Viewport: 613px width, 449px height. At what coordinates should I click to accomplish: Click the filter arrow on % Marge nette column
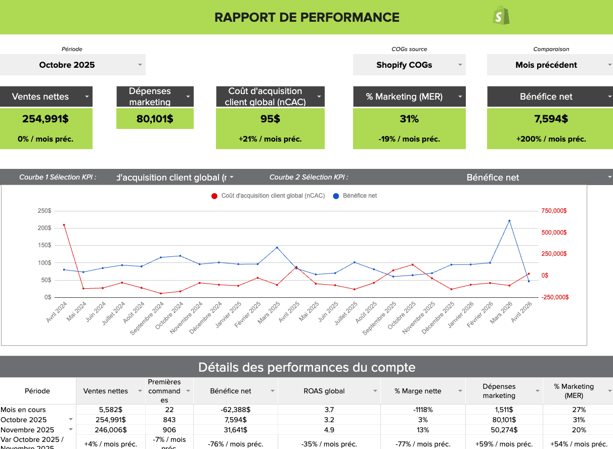(460, 391)
